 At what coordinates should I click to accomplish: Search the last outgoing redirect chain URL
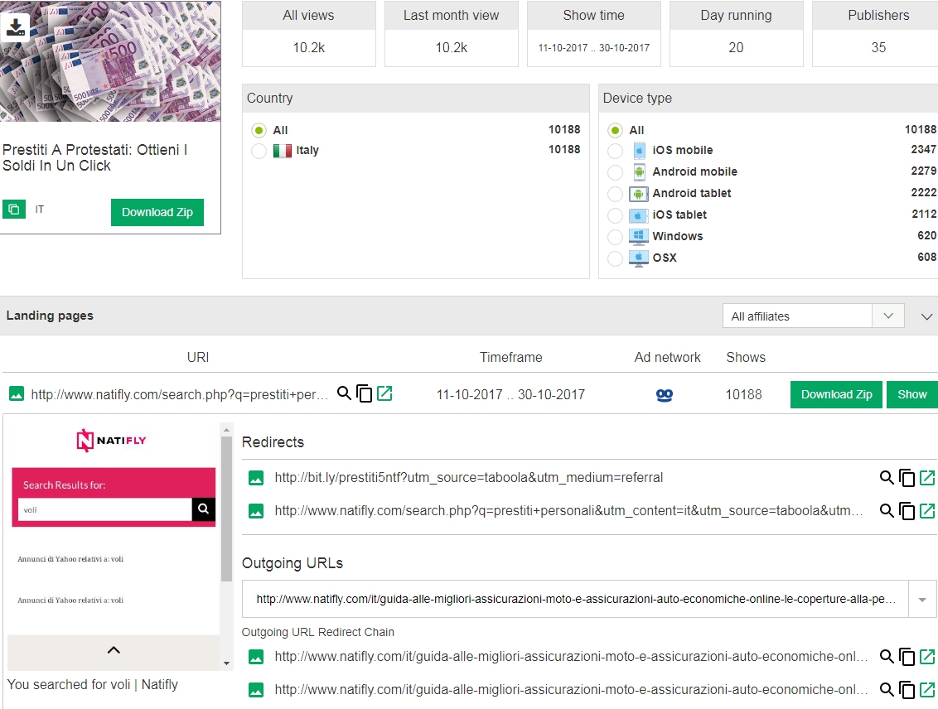887,689
